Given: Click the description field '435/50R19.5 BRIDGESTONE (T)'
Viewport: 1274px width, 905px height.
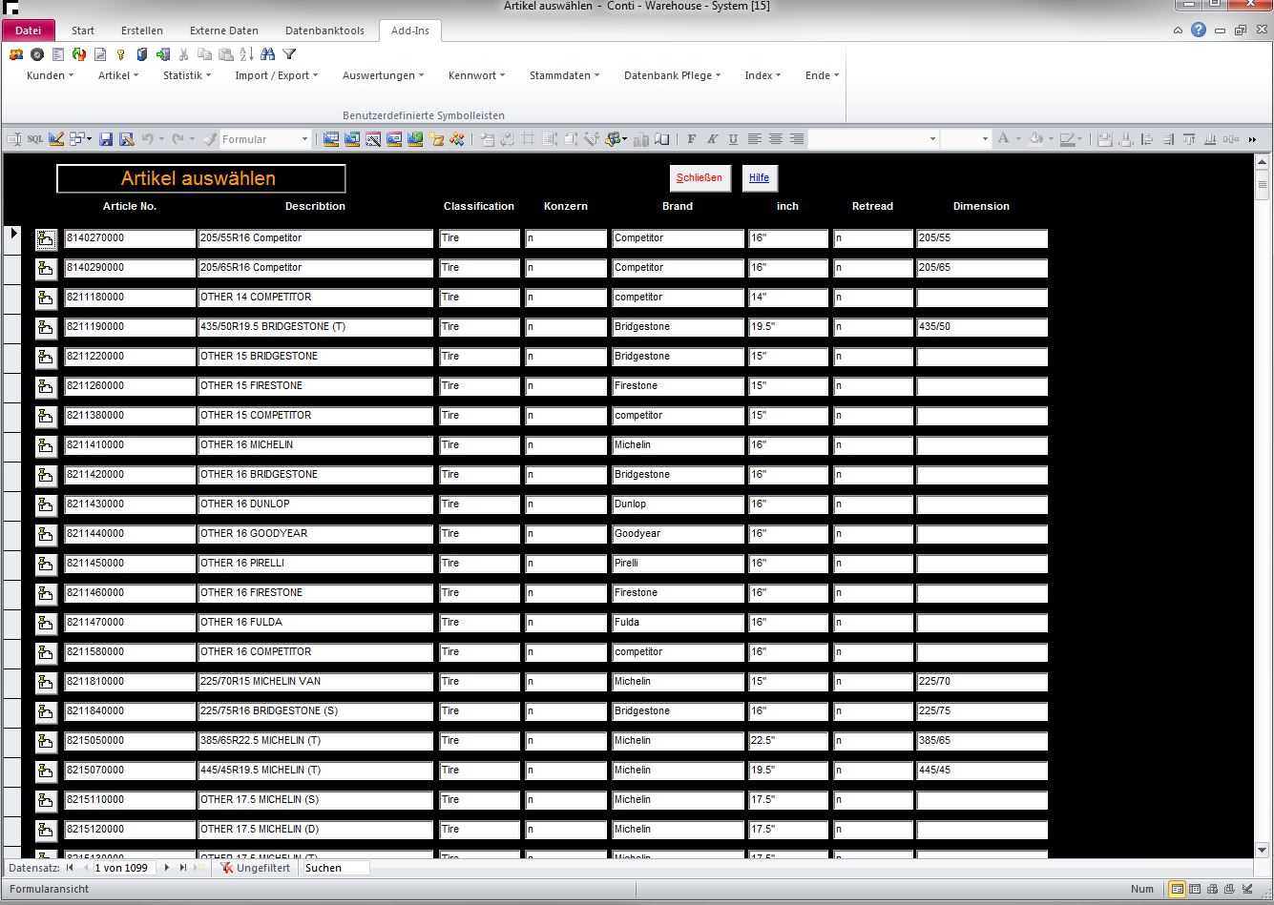Looking at the screenshot, I should click(316, 327).
